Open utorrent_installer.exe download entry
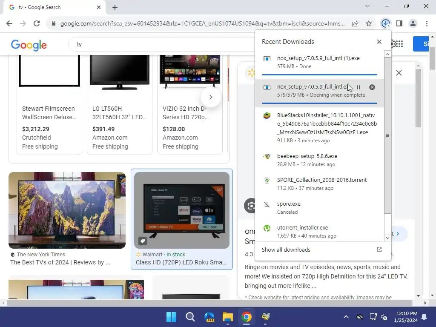Screen dimensions: 436x327 pyautogui.click(x=319, y=231)
